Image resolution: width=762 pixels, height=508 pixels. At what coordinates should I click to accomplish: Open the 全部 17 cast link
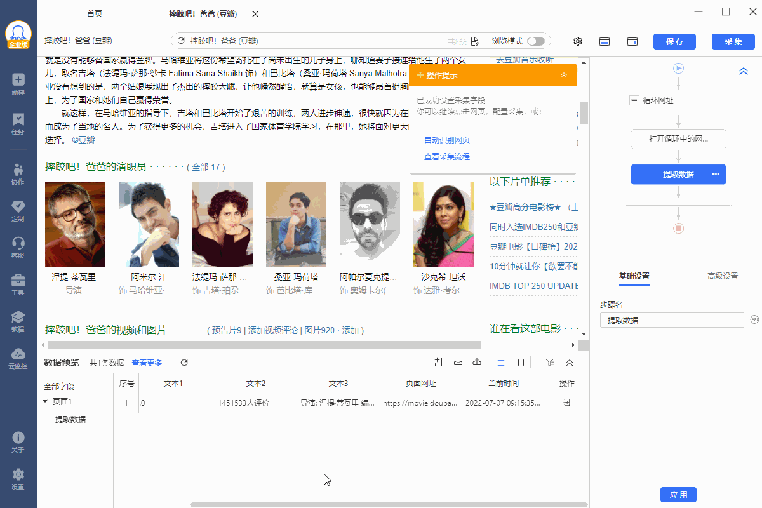click(x=206, y=167)
